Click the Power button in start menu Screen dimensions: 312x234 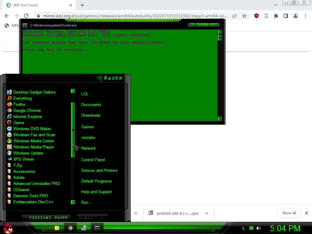tap(92, 218)
